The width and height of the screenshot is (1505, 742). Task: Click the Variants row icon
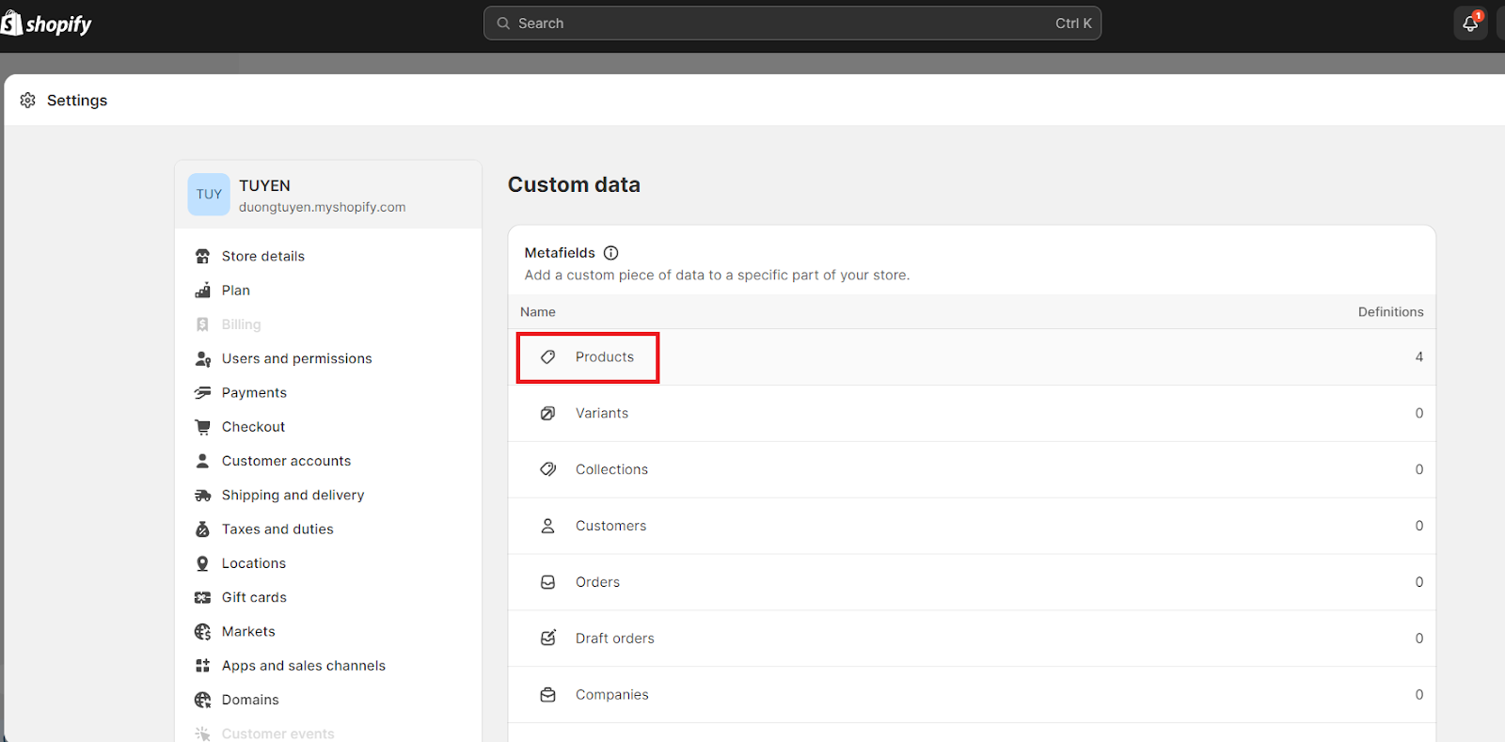548,414
